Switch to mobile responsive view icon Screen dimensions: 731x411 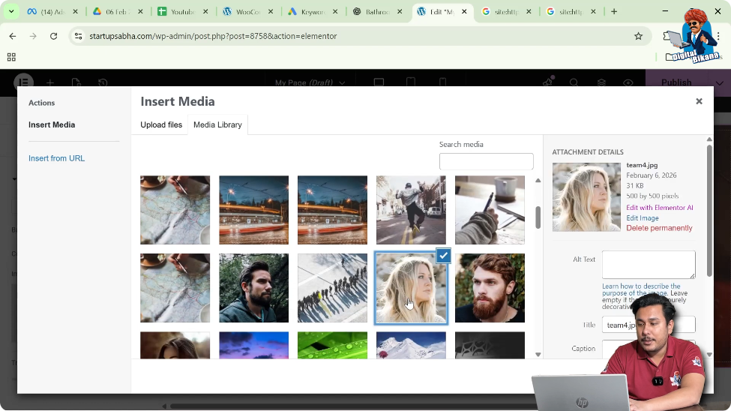pyautogui.click(x=442, y=82)
